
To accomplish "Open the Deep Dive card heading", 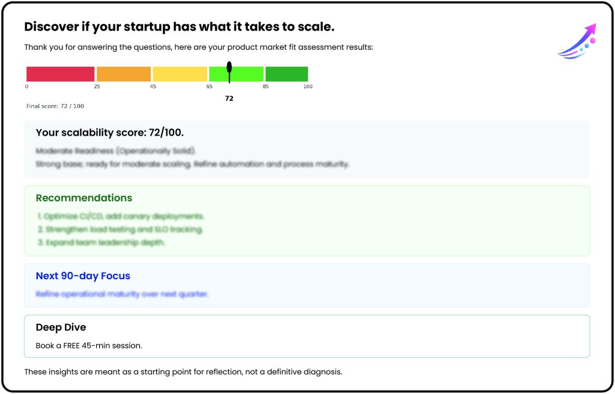I will point(61,327).
